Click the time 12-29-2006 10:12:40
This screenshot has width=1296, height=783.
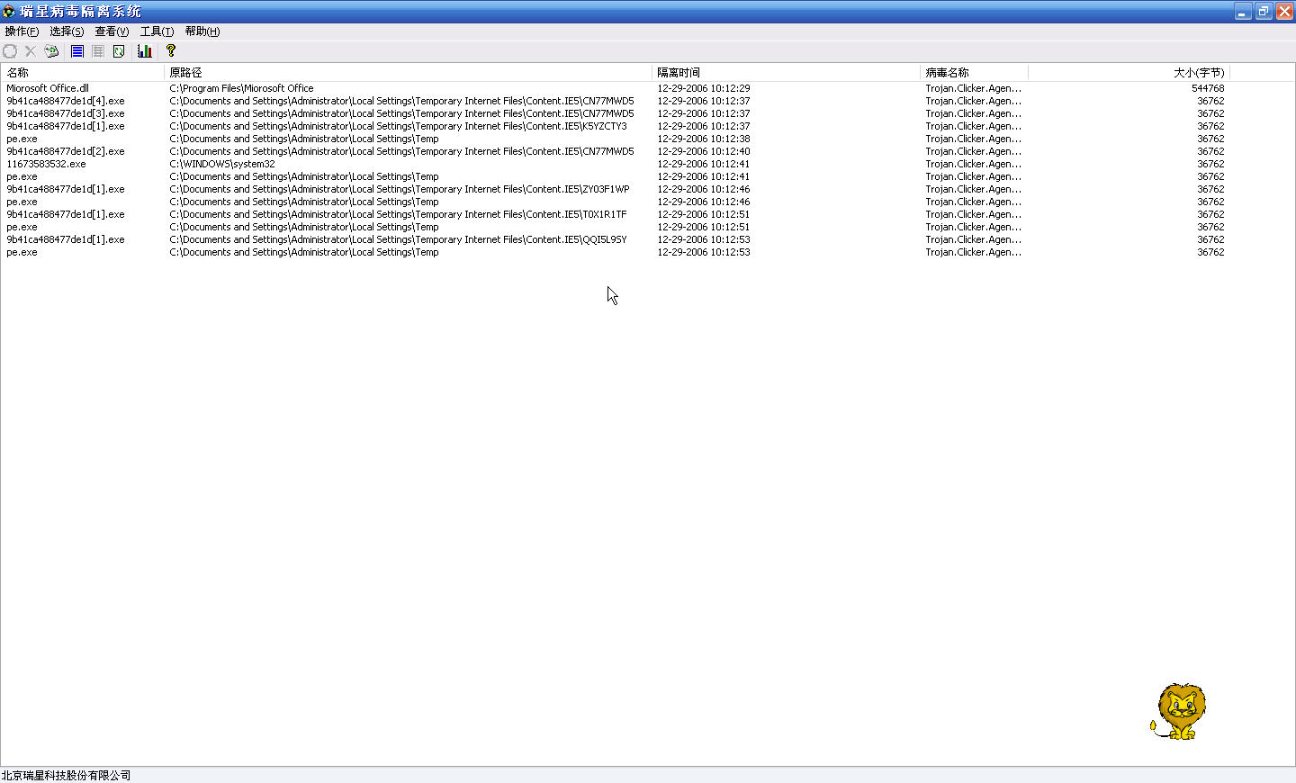704,151
